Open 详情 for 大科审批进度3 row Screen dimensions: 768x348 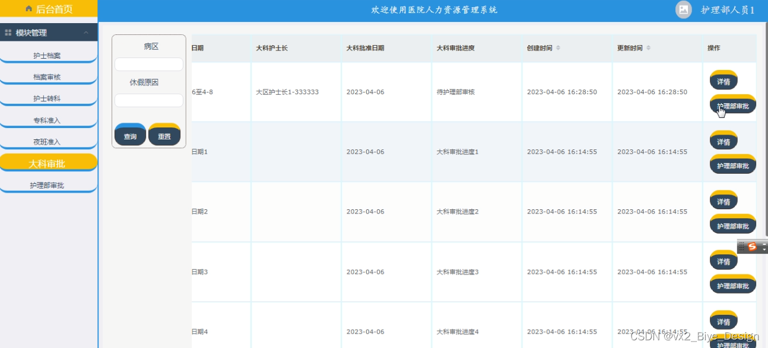723,260
